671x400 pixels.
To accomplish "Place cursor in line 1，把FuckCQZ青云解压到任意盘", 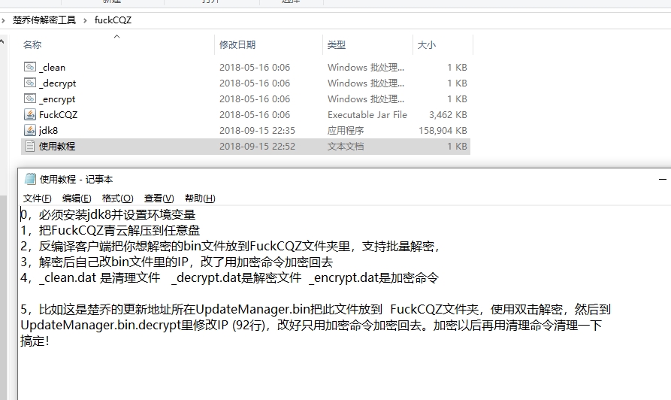I will pyautogui.click(x=110, y=230).
